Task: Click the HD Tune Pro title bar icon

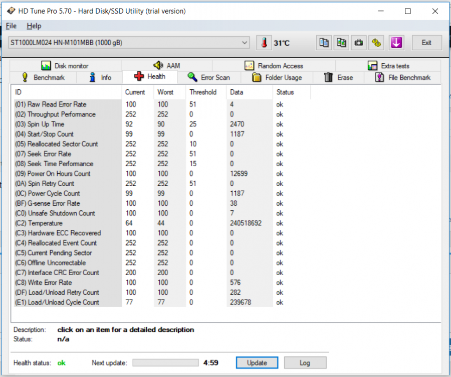Action: 11,11
